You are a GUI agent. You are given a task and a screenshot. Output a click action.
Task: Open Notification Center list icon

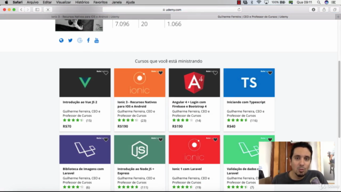[x=334, y=2]
